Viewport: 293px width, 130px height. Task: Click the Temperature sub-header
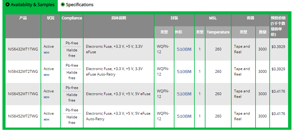tap(218, 32)
